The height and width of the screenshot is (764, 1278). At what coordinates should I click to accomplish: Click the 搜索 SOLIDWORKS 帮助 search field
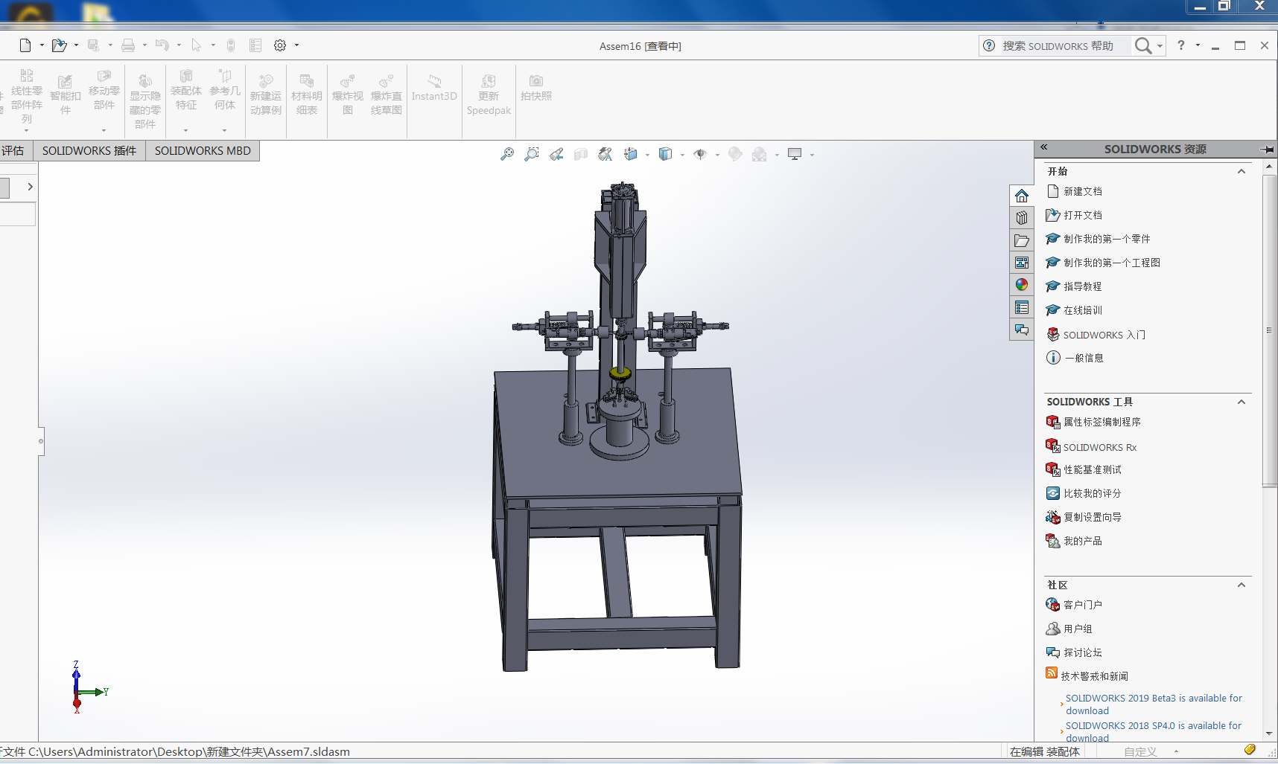click(x=1058, y=46)
